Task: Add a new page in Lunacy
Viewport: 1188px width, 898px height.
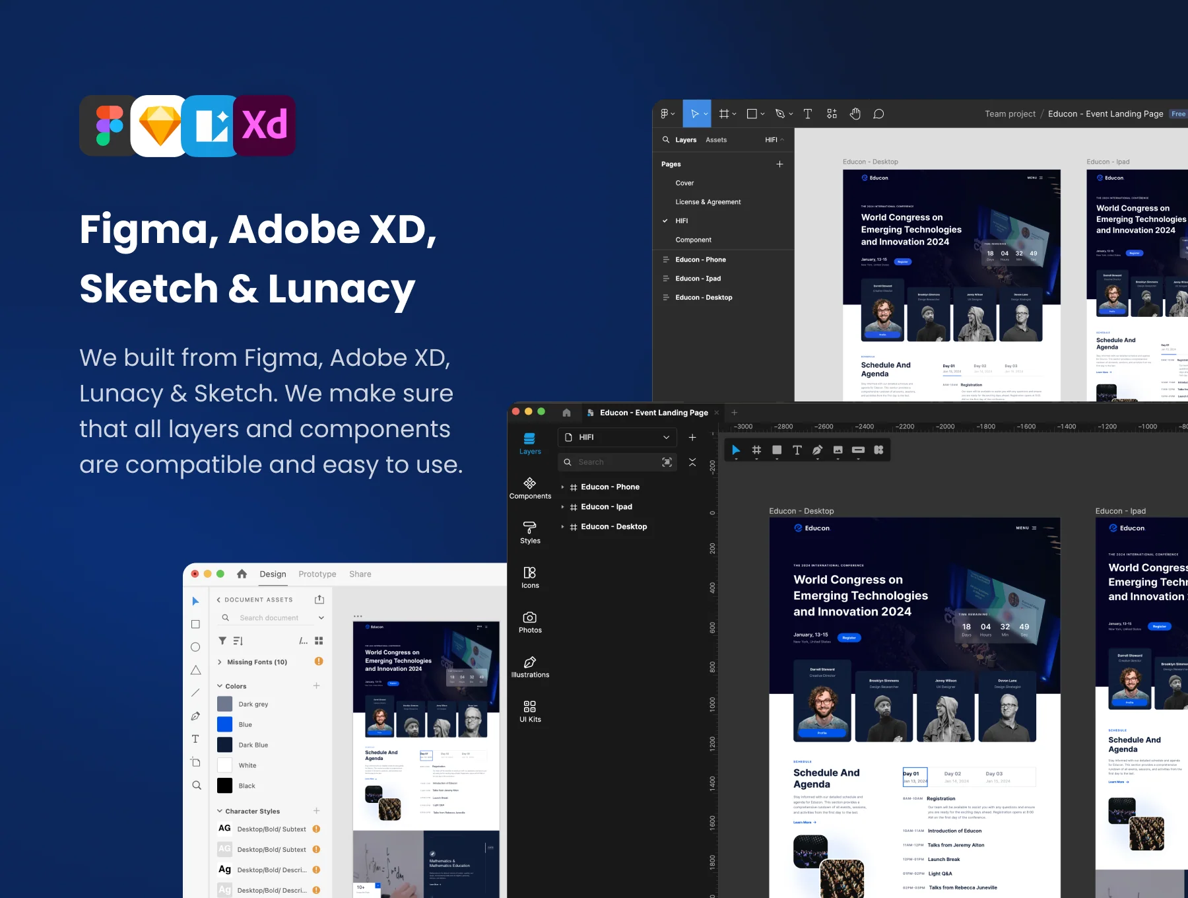Action: coord(692,437)
